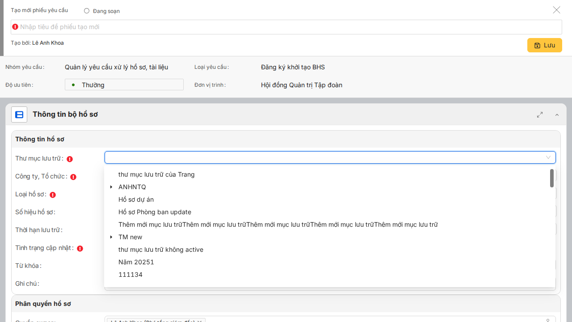Pick the Năm 20251 folder option
This screenshot has width=572, height=322.
(x=136, y=262)
